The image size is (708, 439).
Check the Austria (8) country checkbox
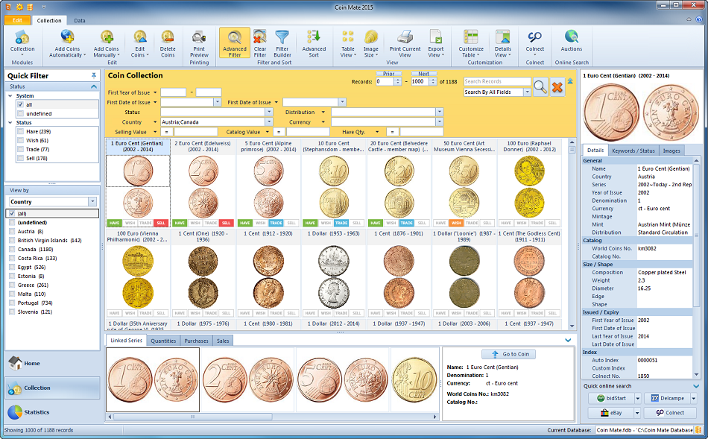[12, 231]
